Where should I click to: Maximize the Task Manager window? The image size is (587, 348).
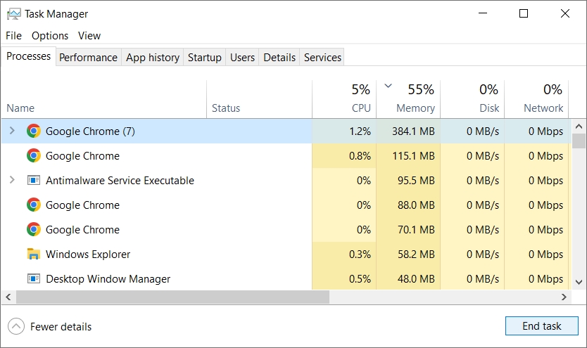(524, 13)
